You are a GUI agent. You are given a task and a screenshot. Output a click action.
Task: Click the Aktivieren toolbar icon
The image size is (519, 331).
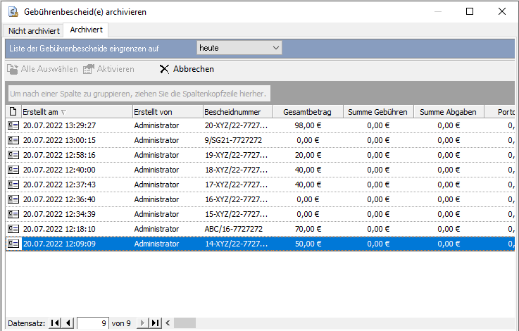(88, 69)
